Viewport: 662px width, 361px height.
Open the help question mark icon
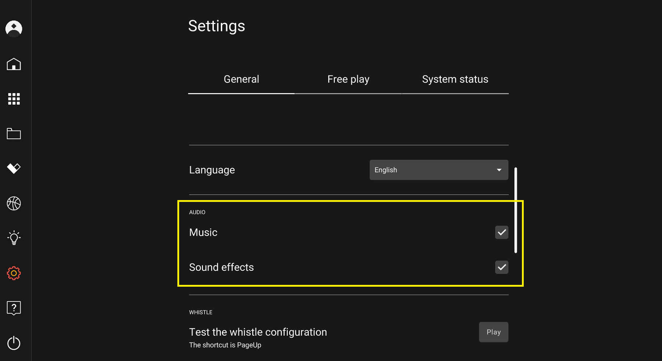click(x=14, y=308)
